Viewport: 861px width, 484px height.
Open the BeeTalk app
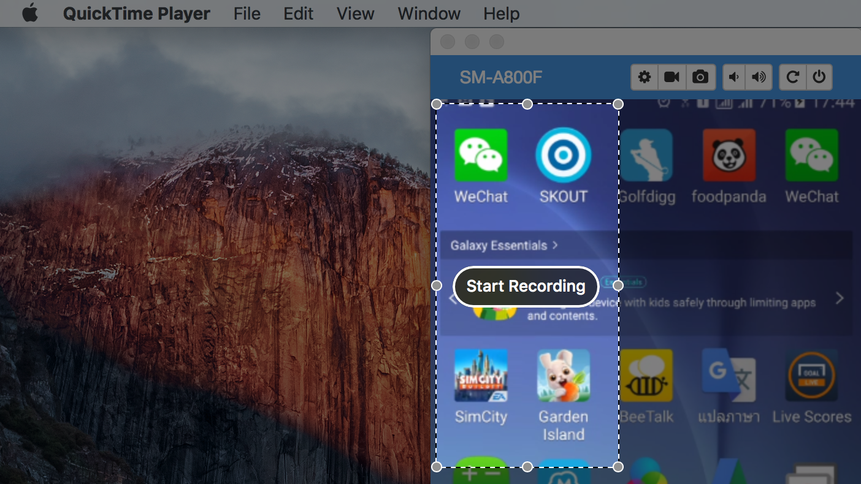[646, 375]
